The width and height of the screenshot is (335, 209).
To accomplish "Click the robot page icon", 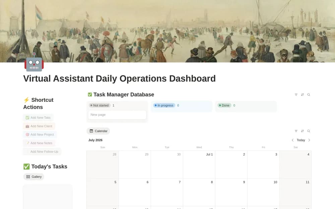I will tap(34, 62).
